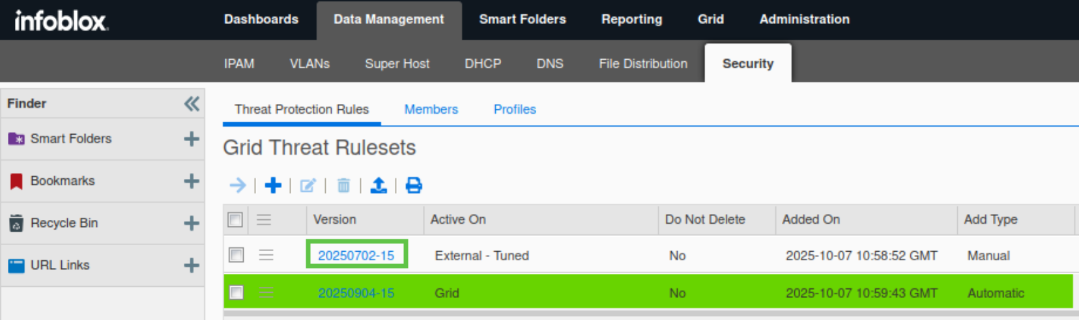1079x320 pixels.
Task: Check the box for ruleset 20250702-15
Action: (x=237, y=255)
